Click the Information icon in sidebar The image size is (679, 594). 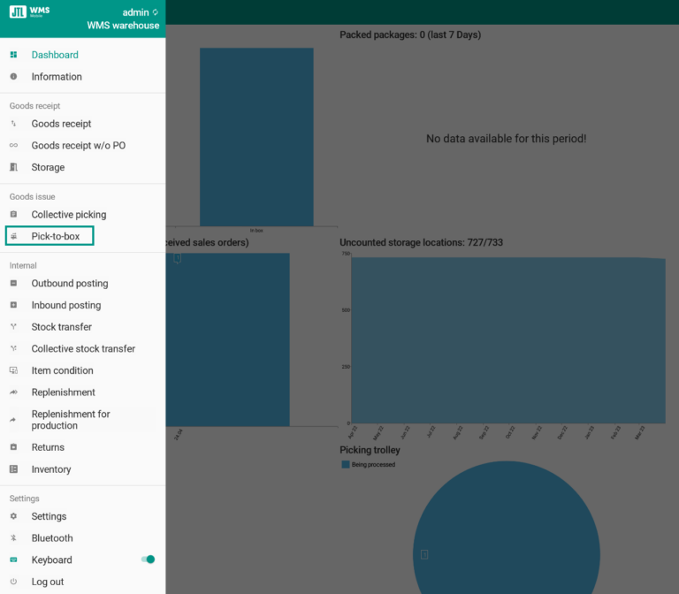click(13, 77)
